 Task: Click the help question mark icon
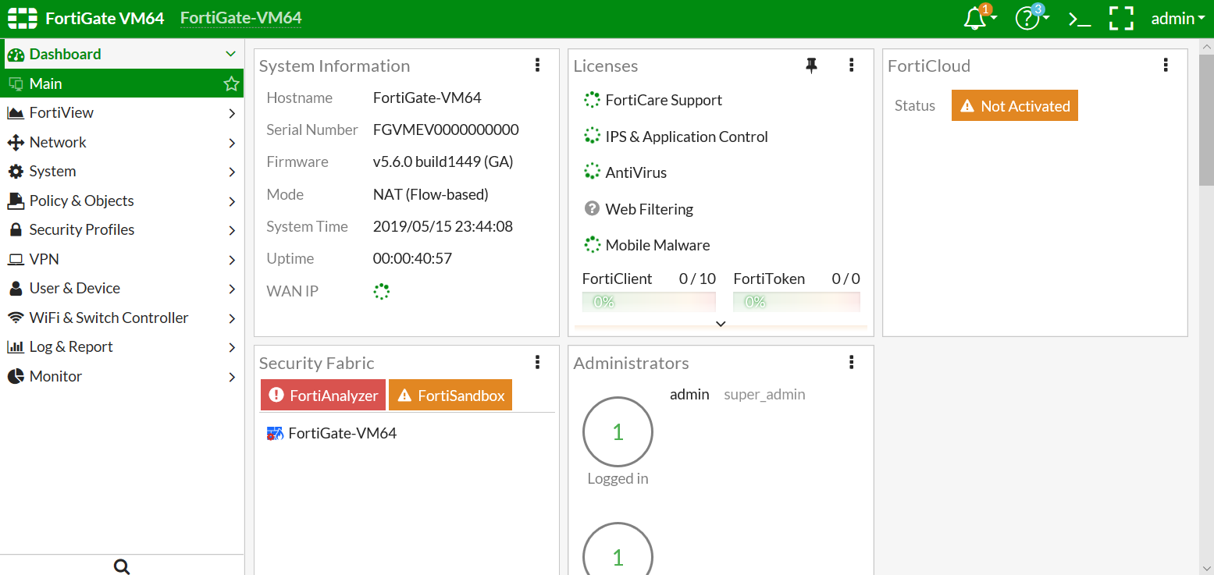pos(1026,17)
